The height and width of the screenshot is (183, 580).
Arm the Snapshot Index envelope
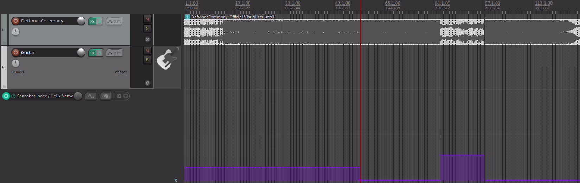pyautogui.click(x=6, y=96)
